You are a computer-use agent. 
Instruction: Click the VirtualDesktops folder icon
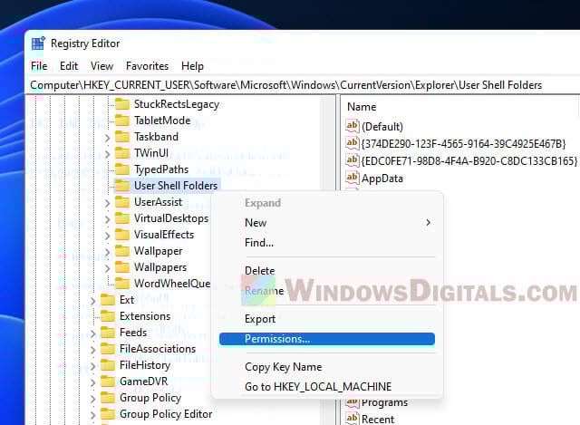[x=122, y=218]
